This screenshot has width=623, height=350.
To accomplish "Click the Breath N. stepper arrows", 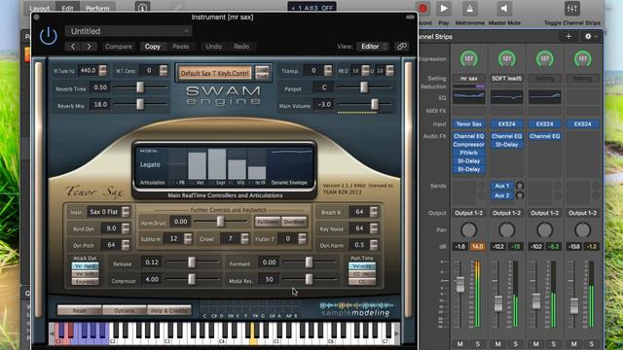I will [374, 212].
